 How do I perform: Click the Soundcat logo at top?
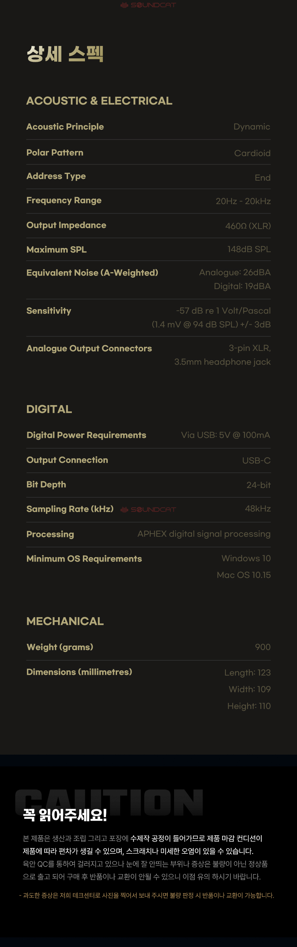(148, 5)
